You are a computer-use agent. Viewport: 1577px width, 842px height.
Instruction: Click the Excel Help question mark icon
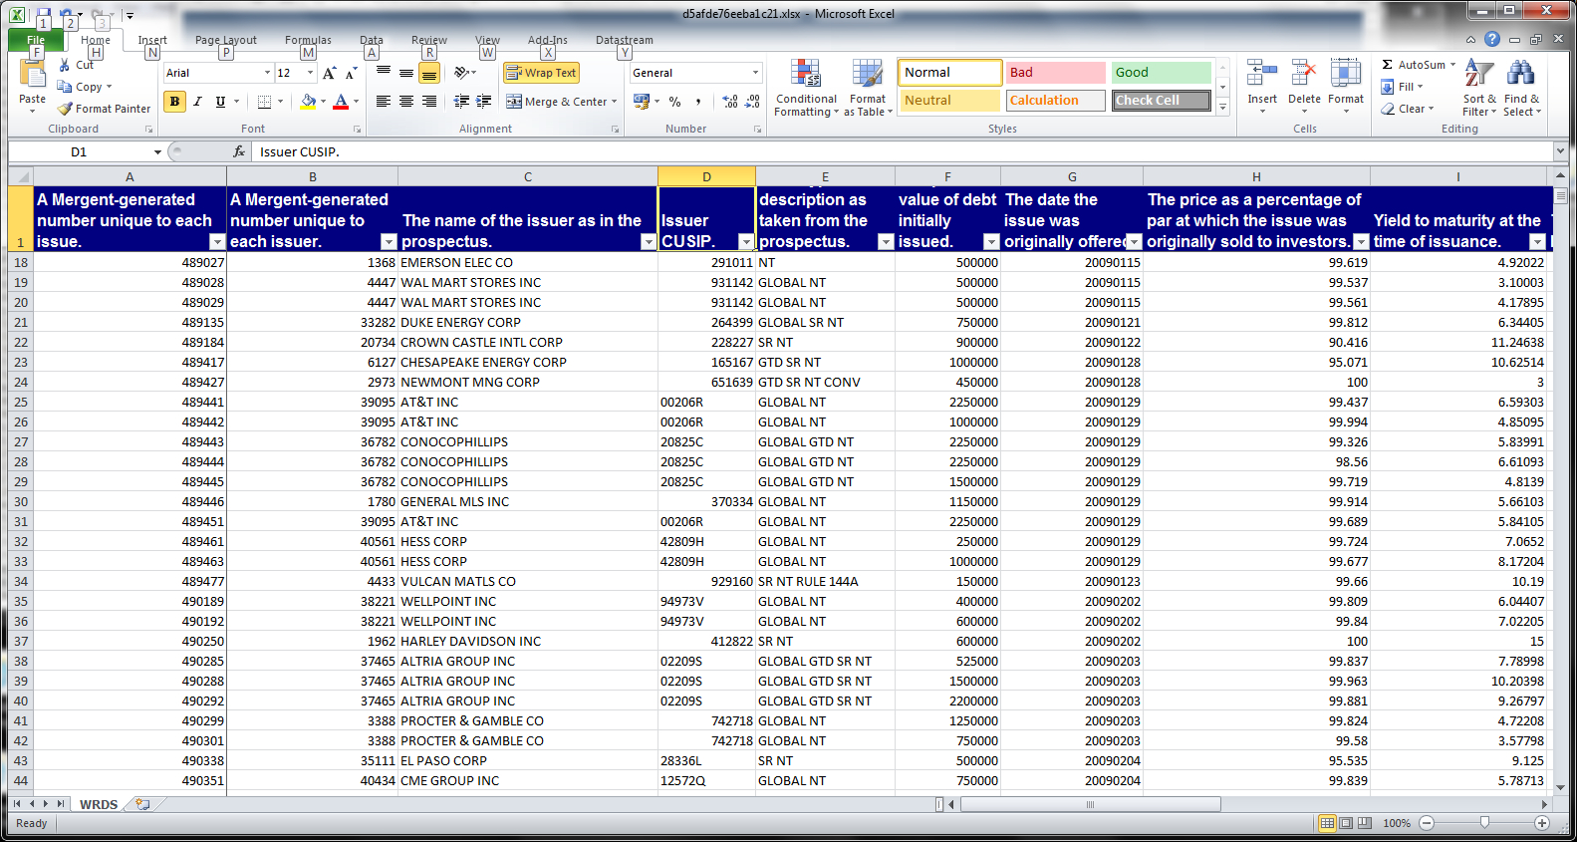point(1491,39)
